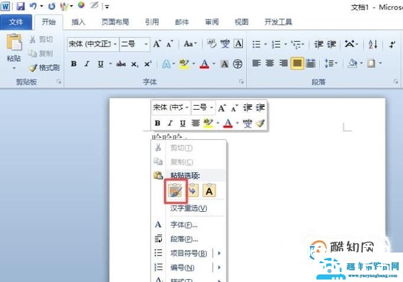Screen dimensions: 403x282
Task: Click the Redo icon in title bar
Action: pyautogui.click(x=52, y=6)
